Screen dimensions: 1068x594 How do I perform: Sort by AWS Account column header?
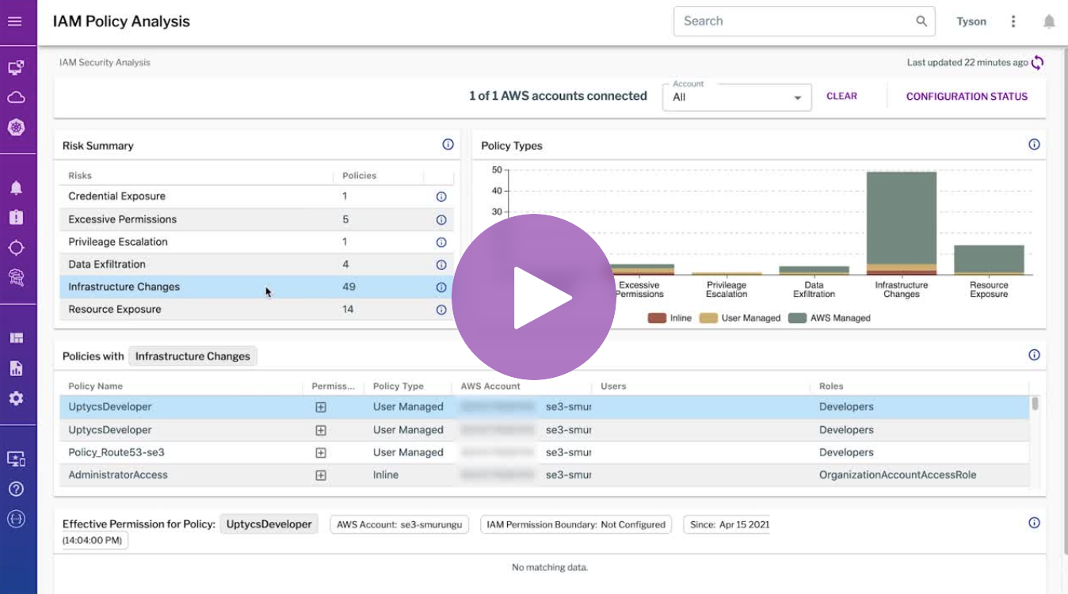(490, 386)
